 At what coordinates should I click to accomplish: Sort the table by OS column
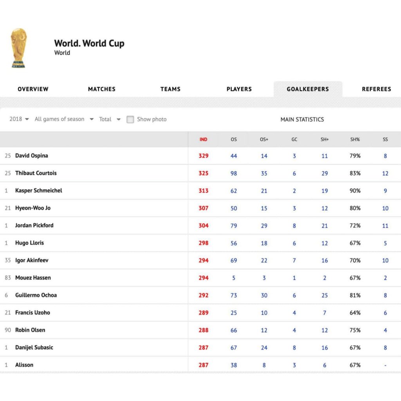pos(233,139)
